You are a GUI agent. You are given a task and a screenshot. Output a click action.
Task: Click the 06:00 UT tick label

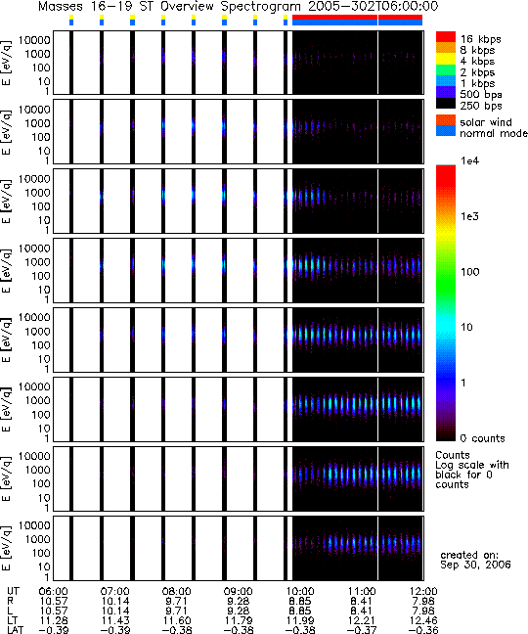54,591
